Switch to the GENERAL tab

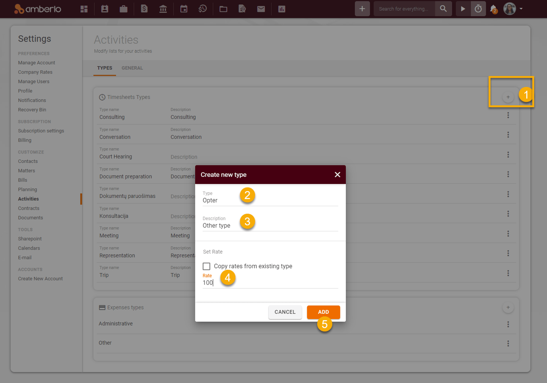coord(132,68)
